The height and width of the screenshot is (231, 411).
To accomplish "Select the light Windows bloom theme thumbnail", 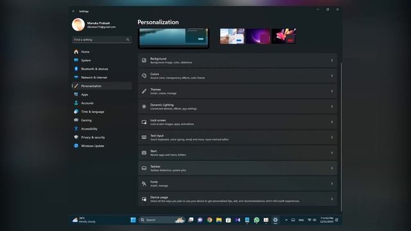I will [232, 36].
